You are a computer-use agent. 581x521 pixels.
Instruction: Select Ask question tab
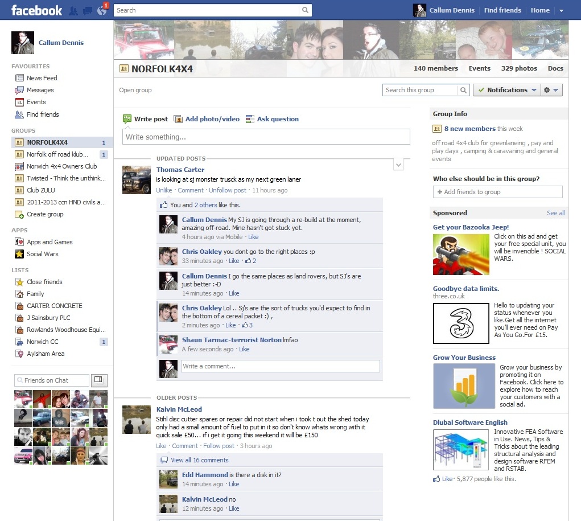coord(273,119)
